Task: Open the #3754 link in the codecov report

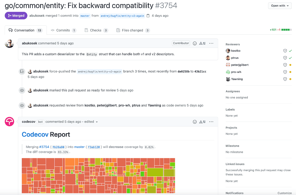Action: click(44, 147)
